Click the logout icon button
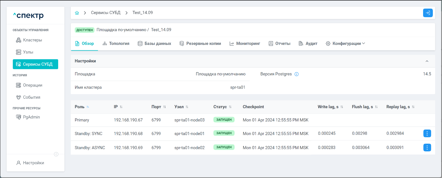This screenshot has height=178, width=442. (428, 13)
